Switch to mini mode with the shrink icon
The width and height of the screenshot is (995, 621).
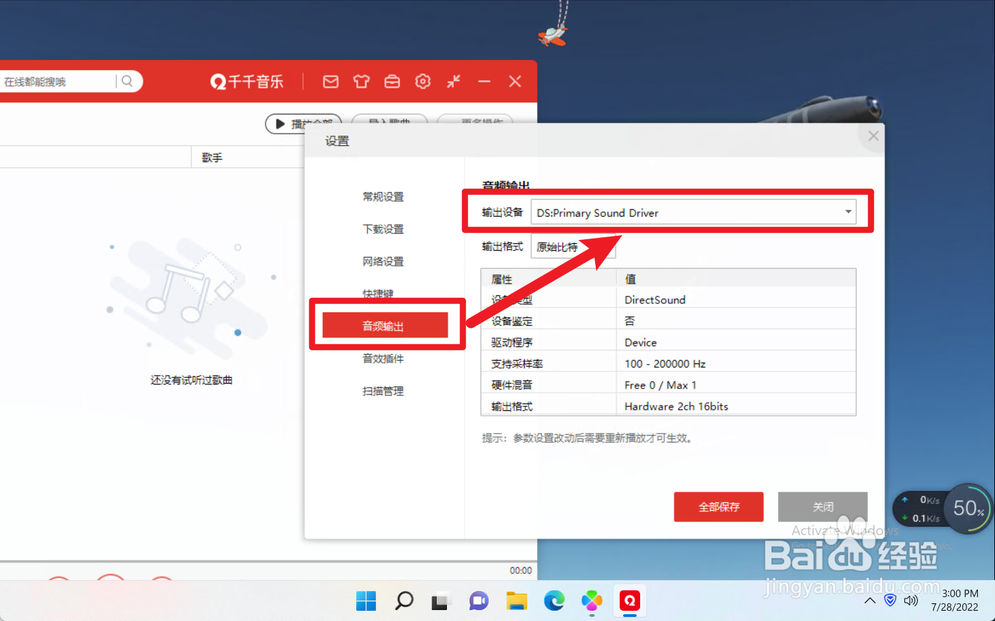[454, 82]
